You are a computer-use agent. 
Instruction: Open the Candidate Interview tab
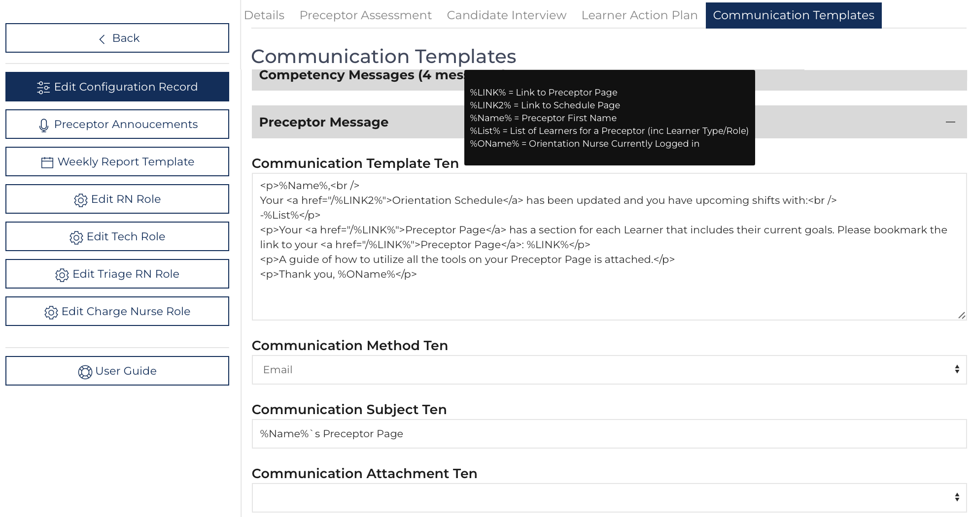(506, 15)
